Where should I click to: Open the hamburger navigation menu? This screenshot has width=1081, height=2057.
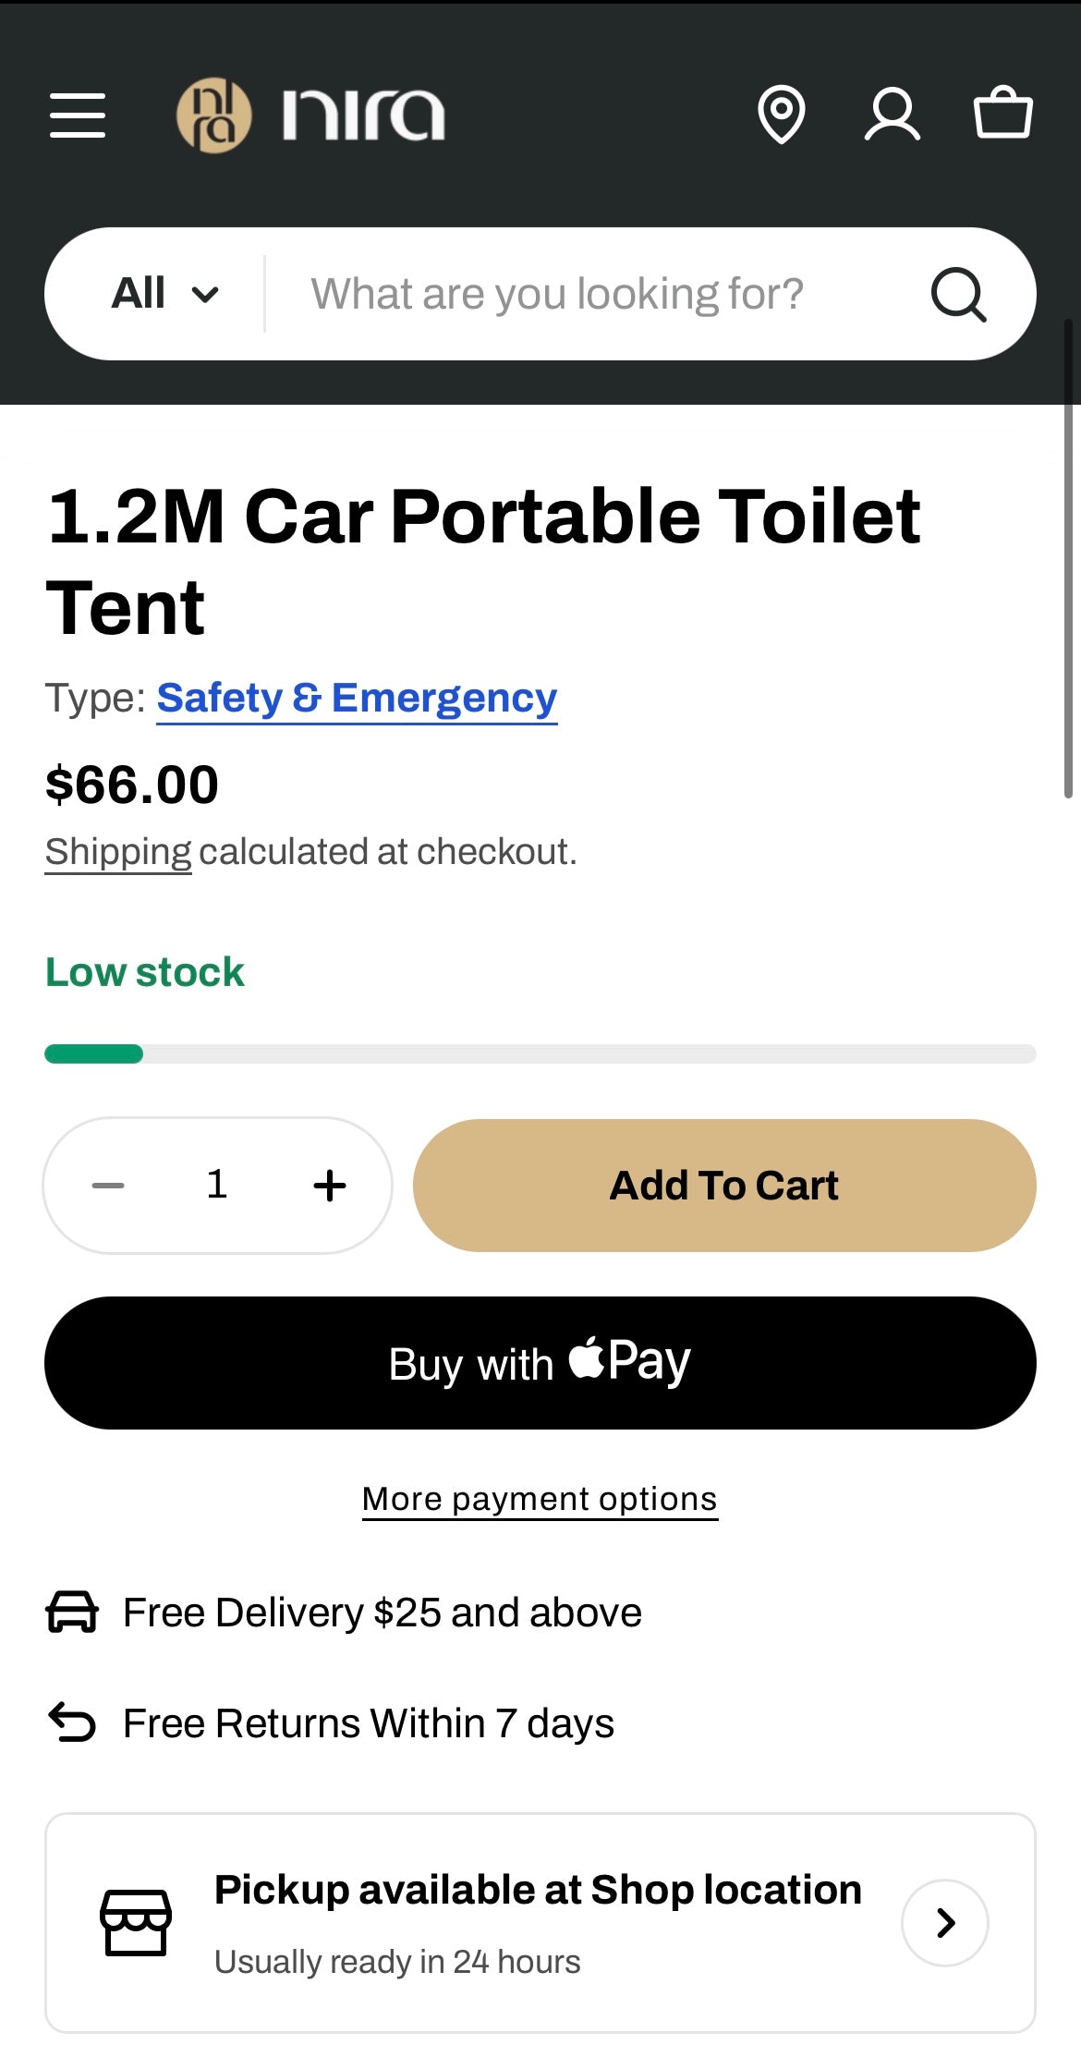pyautogui.click(x=78, y=116)
